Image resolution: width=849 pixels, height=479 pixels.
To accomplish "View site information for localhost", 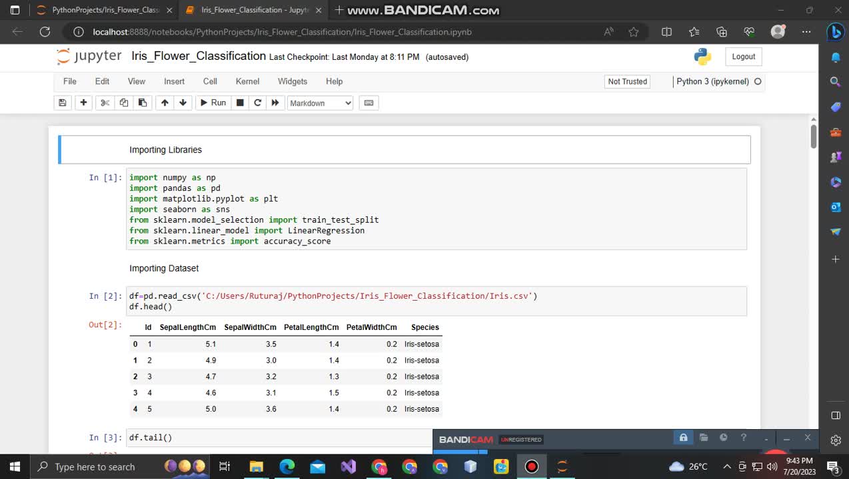I will tap(79, 31).
